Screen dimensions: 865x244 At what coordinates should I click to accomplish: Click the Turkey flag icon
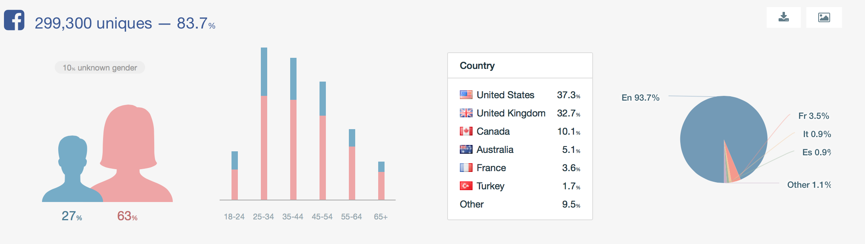[x=466, y=186]
